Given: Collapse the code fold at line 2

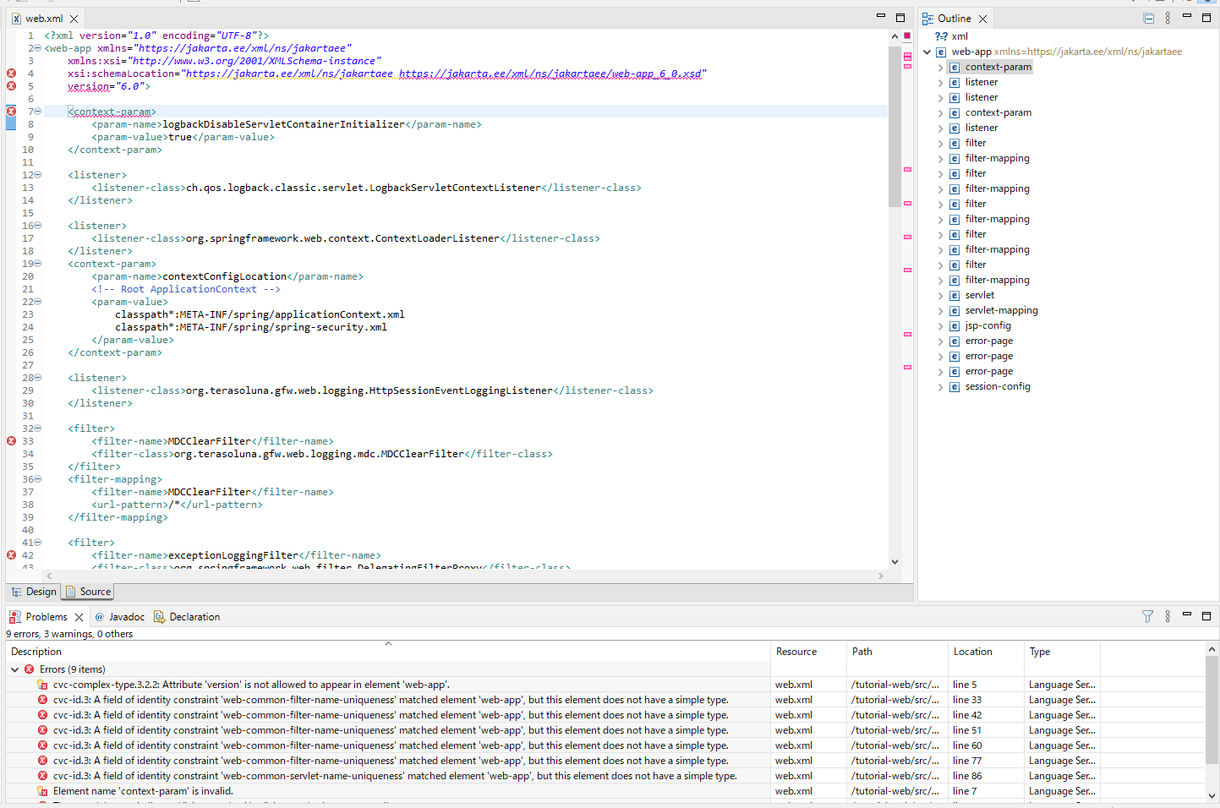Looking at the screenshot, I should [x=37, y=48].
